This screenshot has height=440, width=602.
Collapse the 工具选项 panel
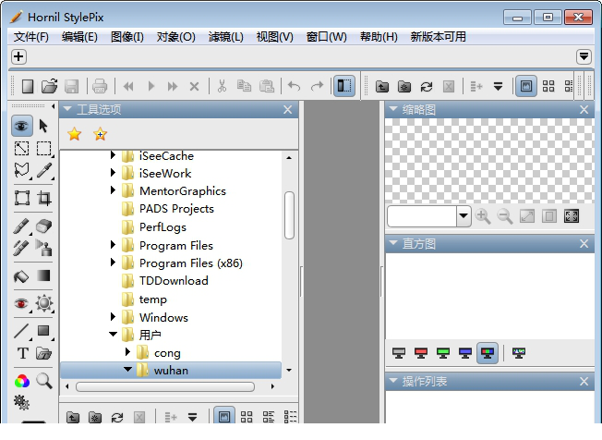[67, 109]
